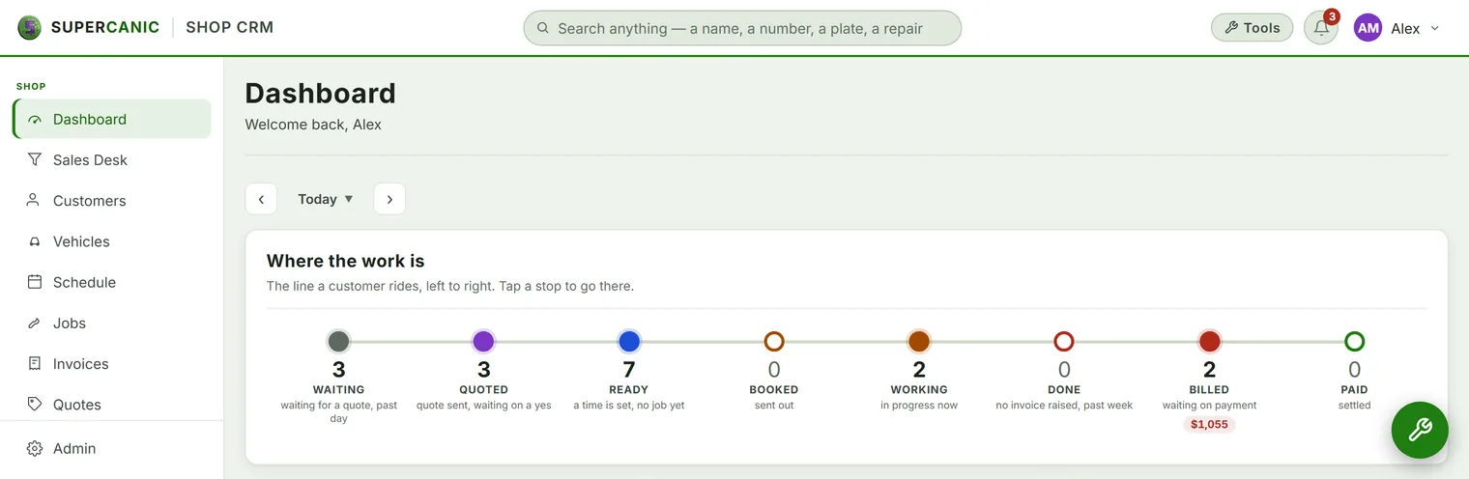Open the Alex account menu chevron
Image resolution: width=1469 pixels, height=479 pixels.
[x=1435, y=29]
